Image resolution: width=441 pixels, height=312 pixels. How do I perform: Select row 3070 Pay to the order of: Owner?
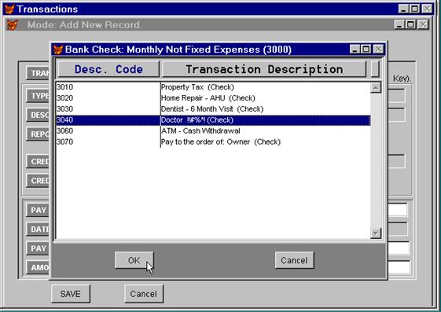coord(213,142)
